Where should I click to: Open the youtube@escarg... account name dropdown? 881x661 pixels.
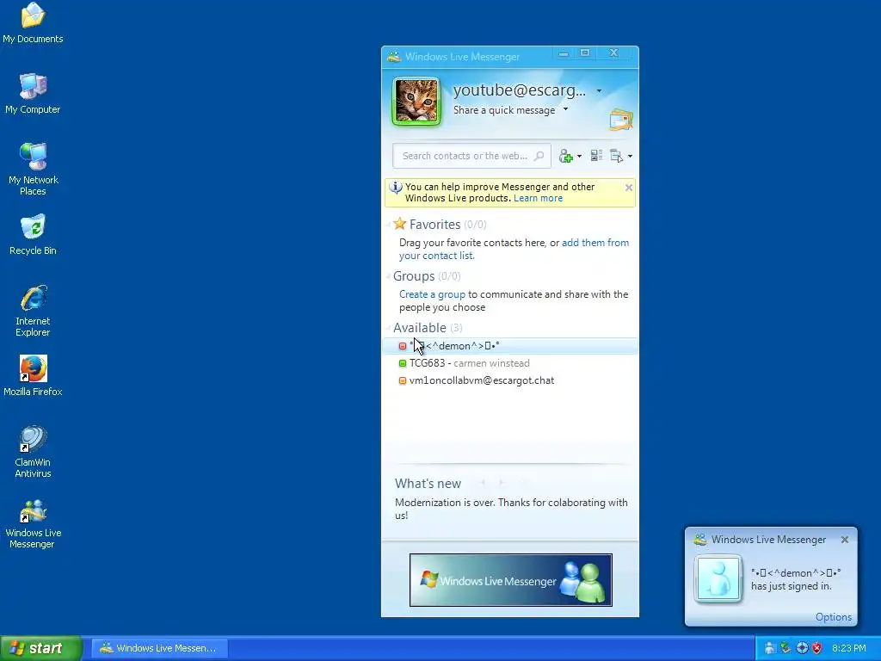(599, 91)
